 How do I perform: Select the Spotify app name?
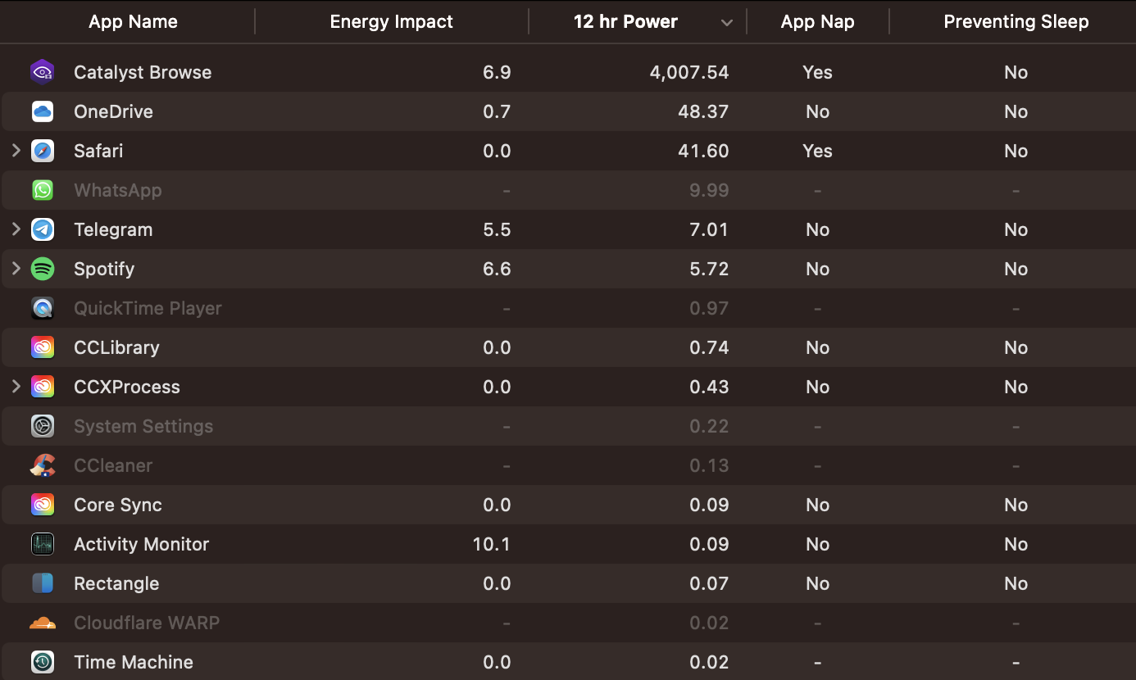(104, 269)
